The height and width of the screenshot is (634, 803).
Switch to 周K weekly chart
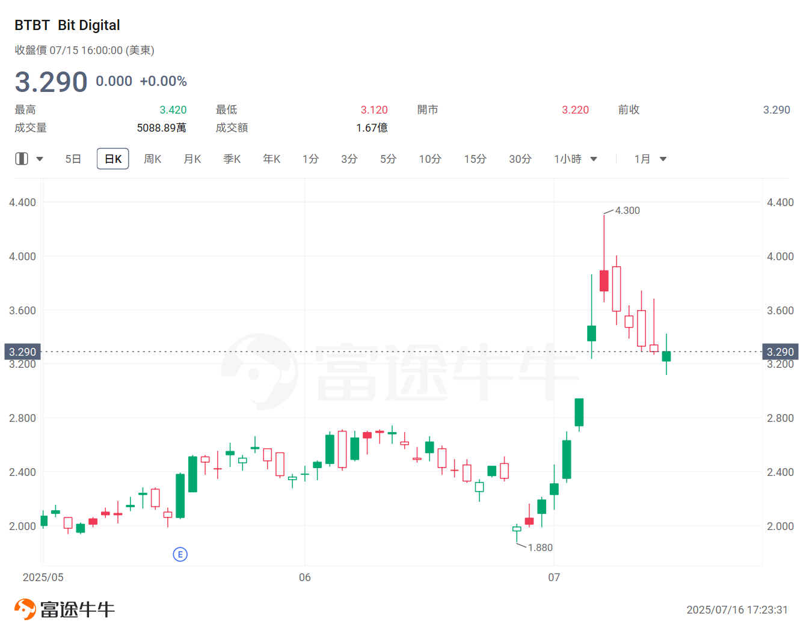153,159
